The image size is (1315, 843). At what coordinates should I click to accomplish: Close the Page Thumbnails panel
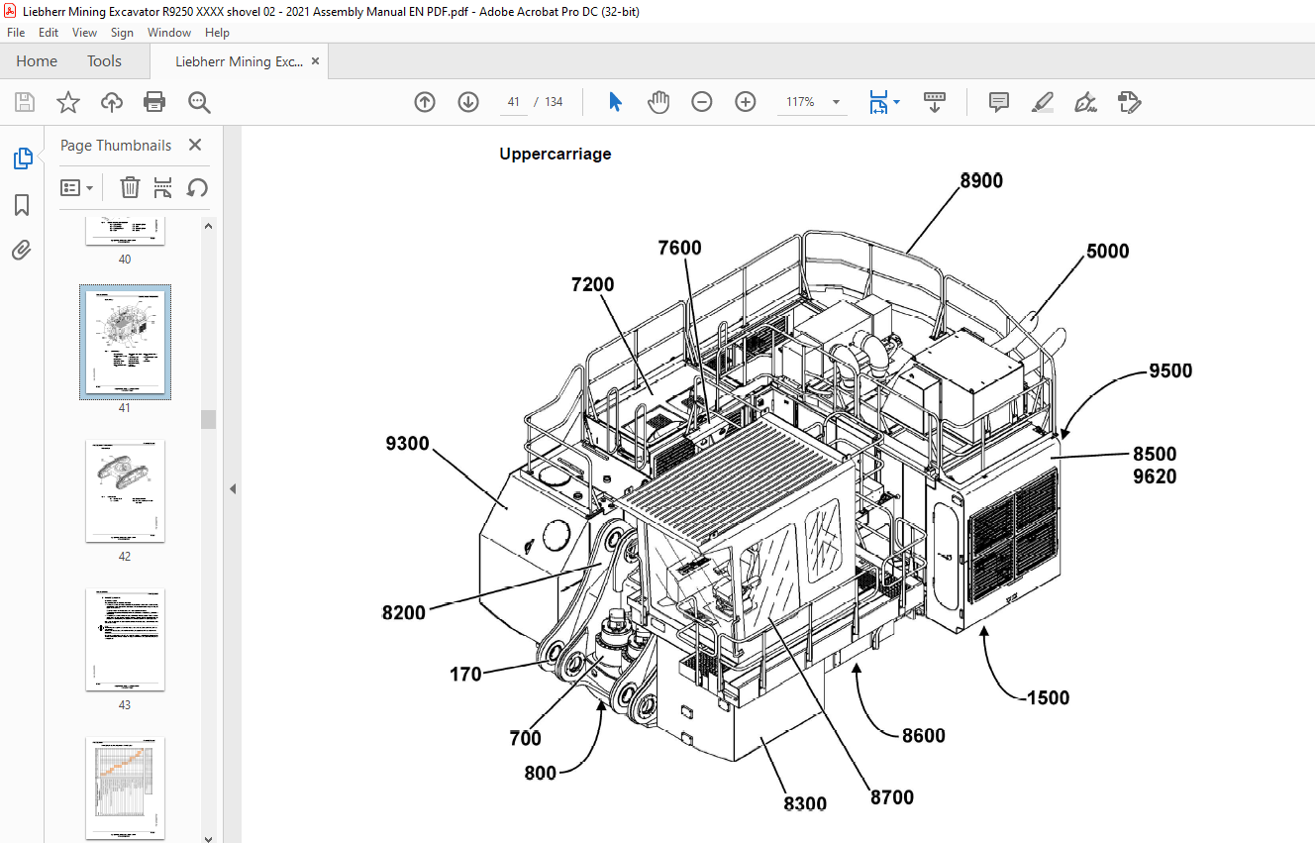click(195, 146)
